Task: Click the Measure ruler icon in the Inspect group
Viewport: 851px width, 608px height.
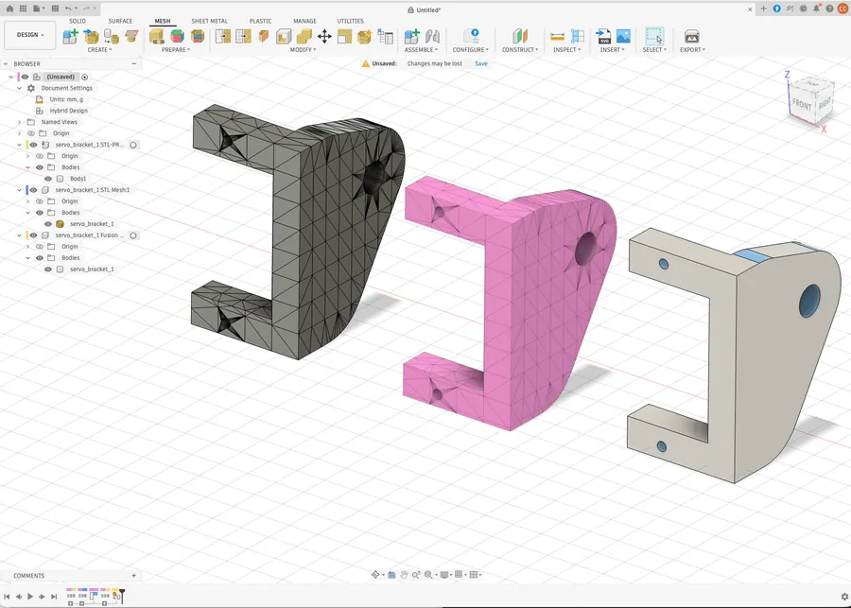Action: 557,36
